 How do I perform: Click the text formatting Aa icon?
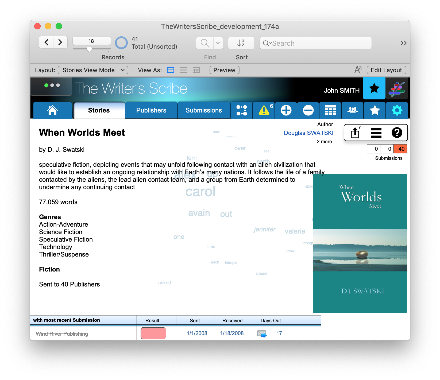(358, 70)
